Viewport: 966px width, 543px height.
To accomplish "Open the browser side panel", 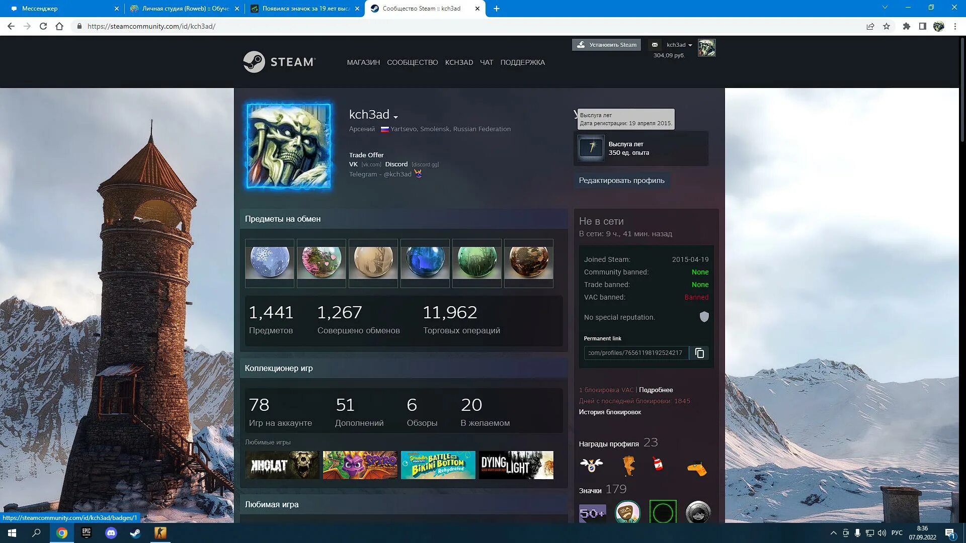I will pyautogui.click(x=922, y=26).
